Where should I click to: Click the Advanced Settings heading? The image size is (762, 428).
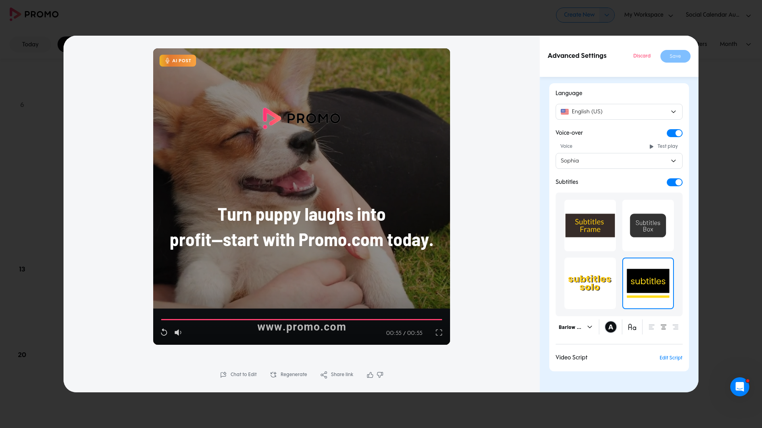click(x=577, y=56)
